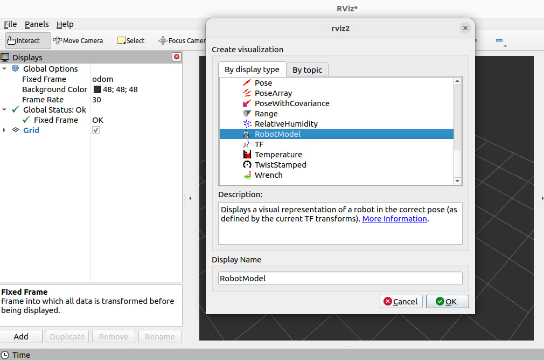The image size is (544, 361).
Task: Collapse the Global Status tree node
Action: point(4,110)
